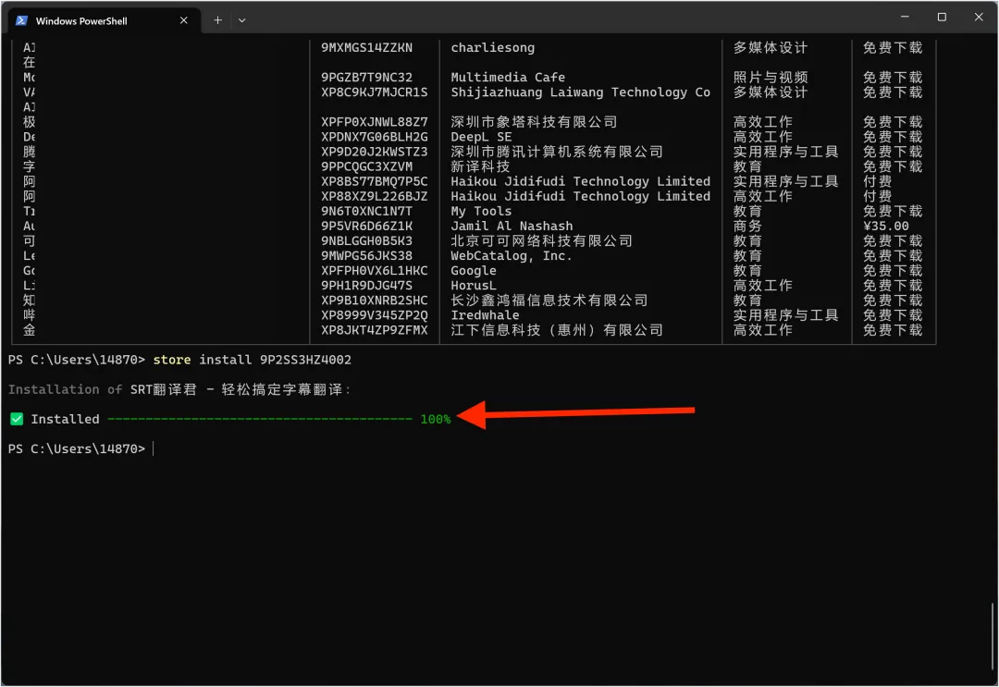
Task: Click product ID 9MWPG56JKS38
Action: click(366, 255)
